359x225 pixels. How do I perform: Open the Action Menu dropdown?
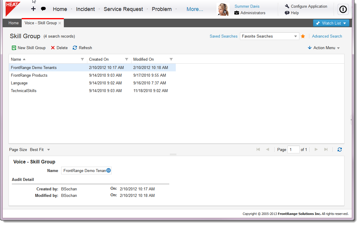pos(324,48)
